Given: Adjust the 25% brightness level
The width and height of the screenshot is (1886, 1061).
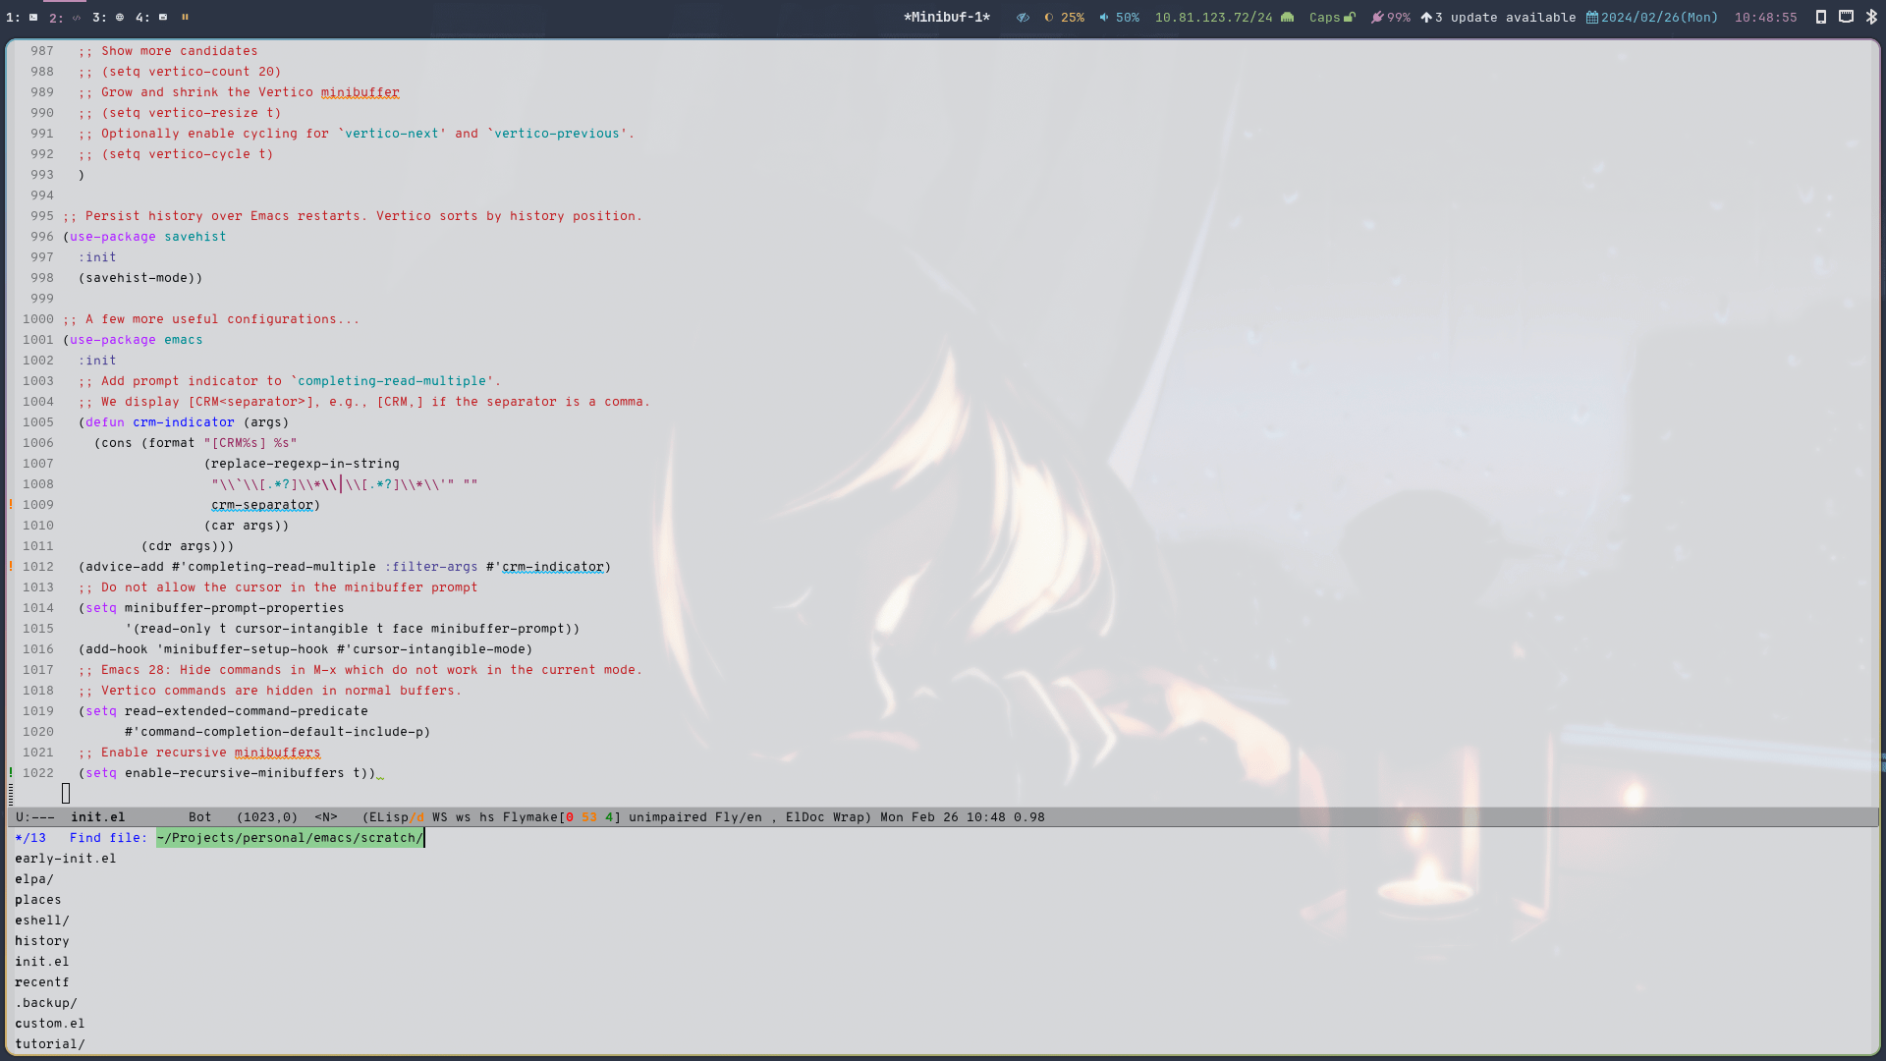Looking at the screenshot, I should click(1071, 17).
